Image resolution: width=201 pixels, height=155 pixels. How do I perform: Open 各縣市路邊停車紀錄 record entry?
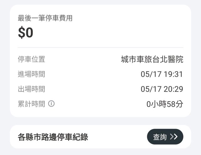pos(53,137)
